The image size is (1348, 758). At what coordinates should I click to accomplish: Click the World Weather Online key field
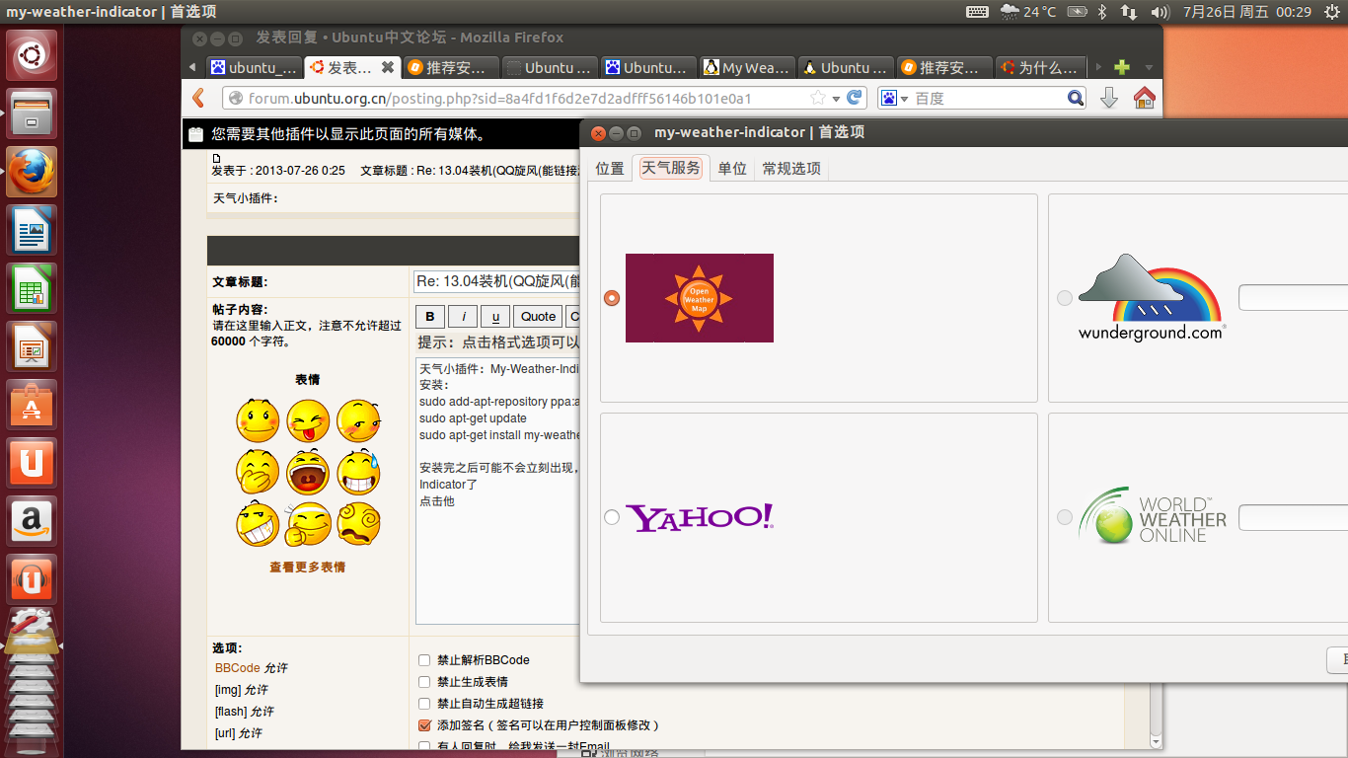(1293, 517)
